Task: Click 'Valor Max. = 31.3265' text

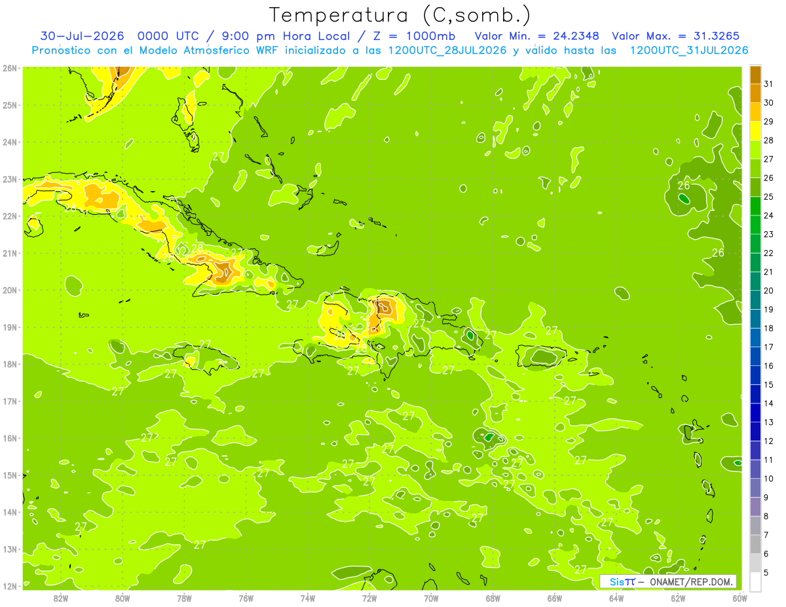Action: point(677,36)
